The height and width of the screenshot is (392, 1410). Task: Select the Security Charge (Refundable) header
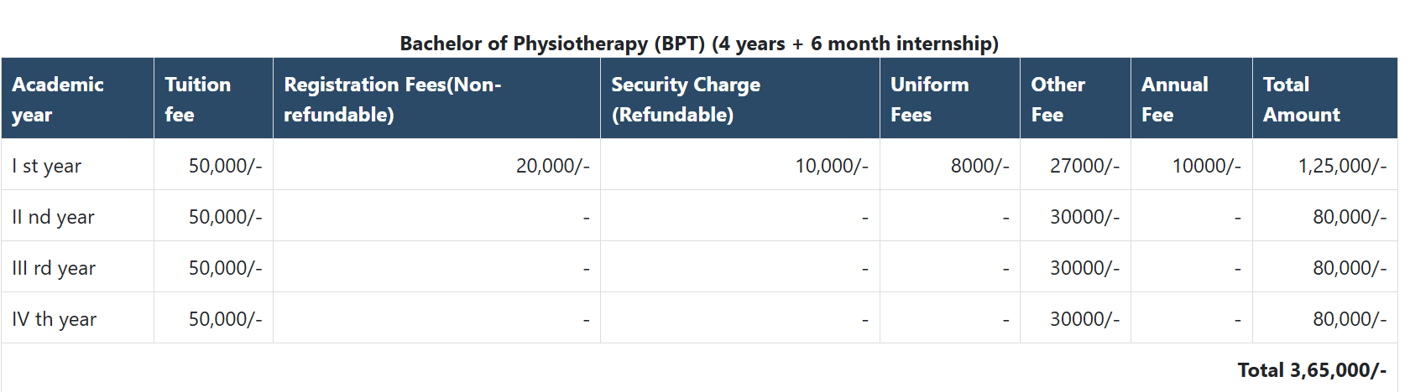pyautogui.click(x=685, y=99)
